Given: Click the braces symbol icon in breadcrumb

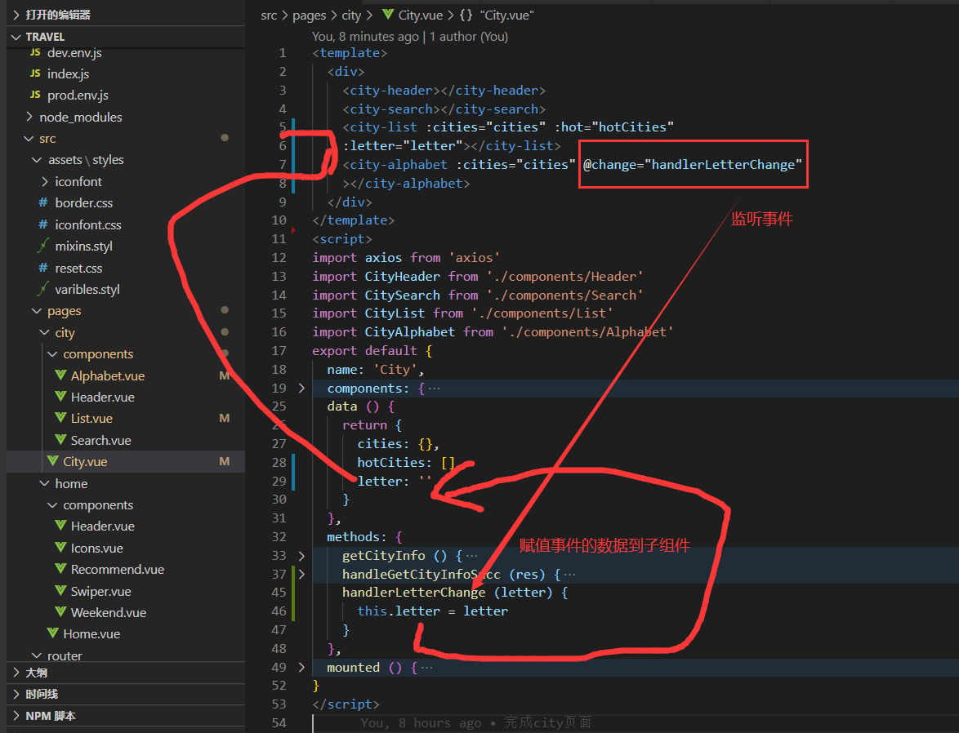Looking at the screenshot, I should pyautogui.click(x=466, y=16).
